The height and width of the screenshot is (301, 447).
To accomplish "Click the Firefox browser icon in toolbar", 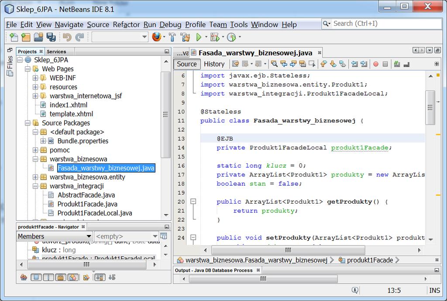I will (157, 37).
